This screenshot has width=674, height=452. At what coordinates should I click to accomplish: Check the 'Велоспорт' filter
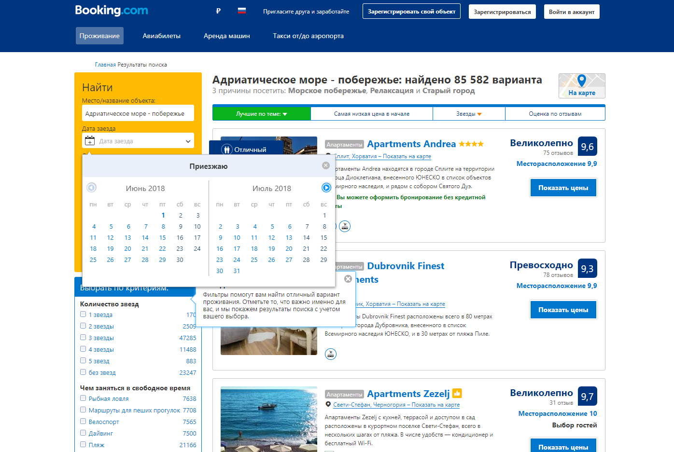click(x=83, y=421)
